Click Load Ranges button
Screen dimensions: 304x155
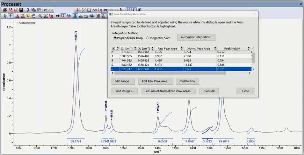point(124,91)
